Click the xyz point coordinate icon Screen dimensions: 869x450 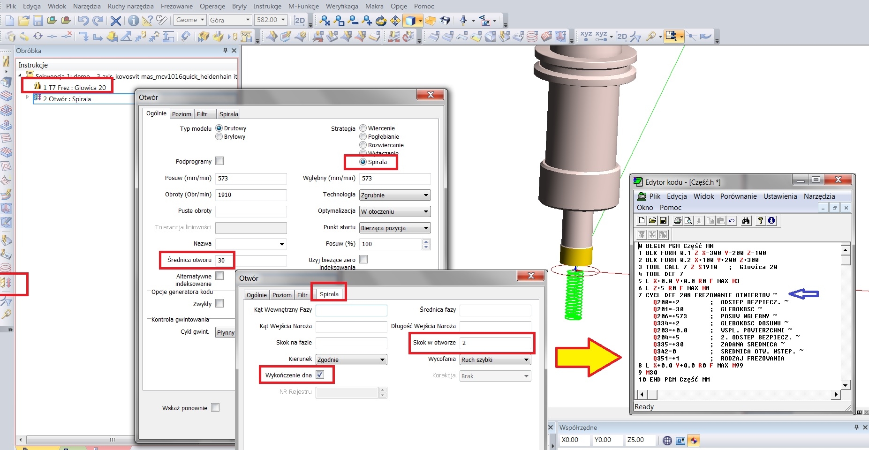586,36
